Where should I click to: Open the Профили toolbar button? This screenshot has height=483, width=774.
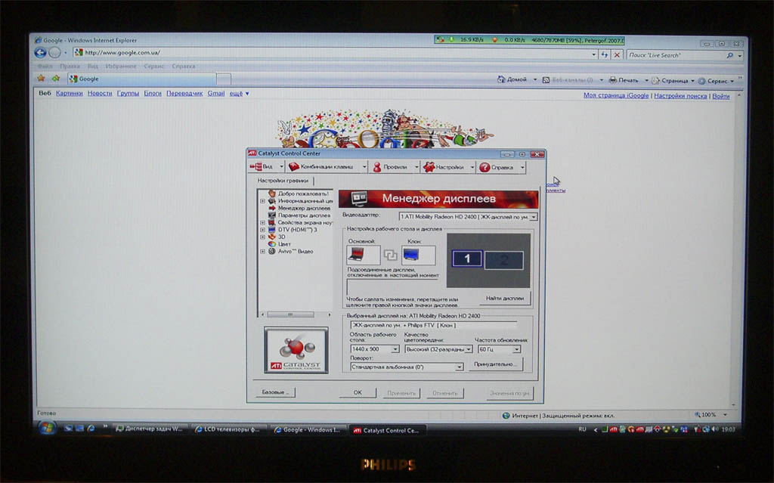(x=390, y=167)
